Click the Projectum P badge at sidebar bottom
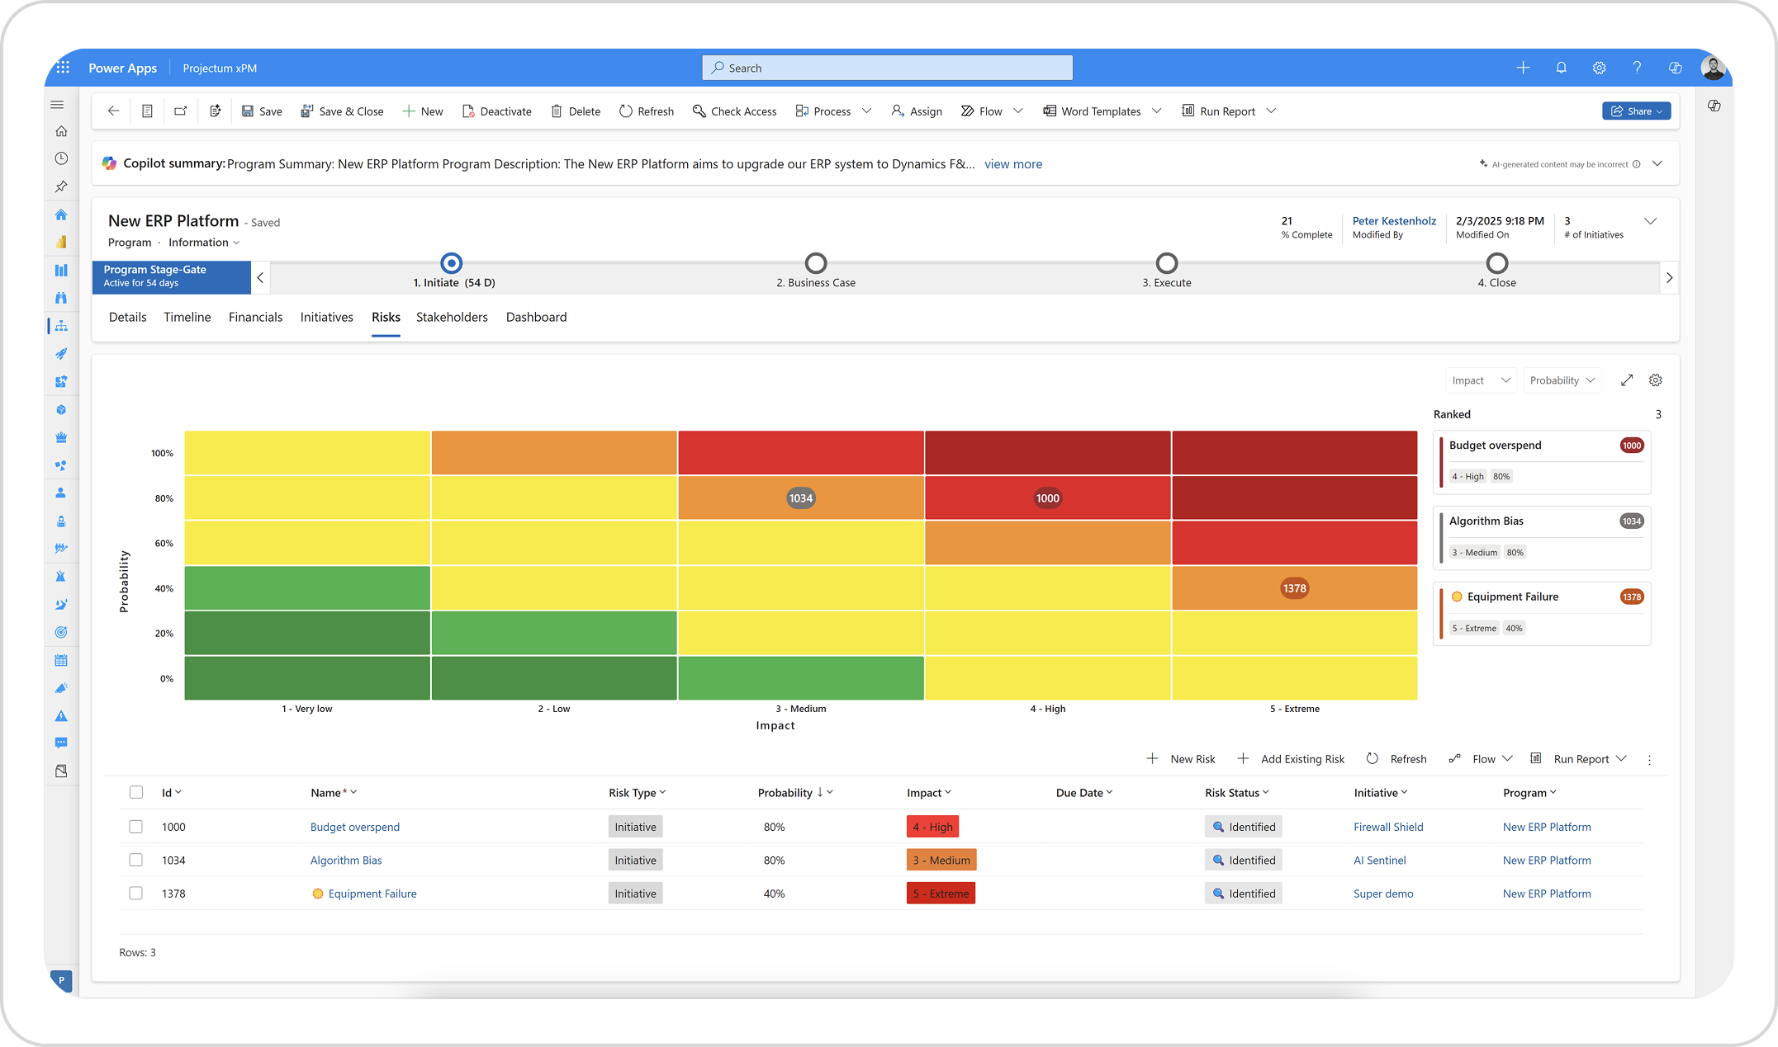Screen dimensions: 1778x1047 point(61,980)
